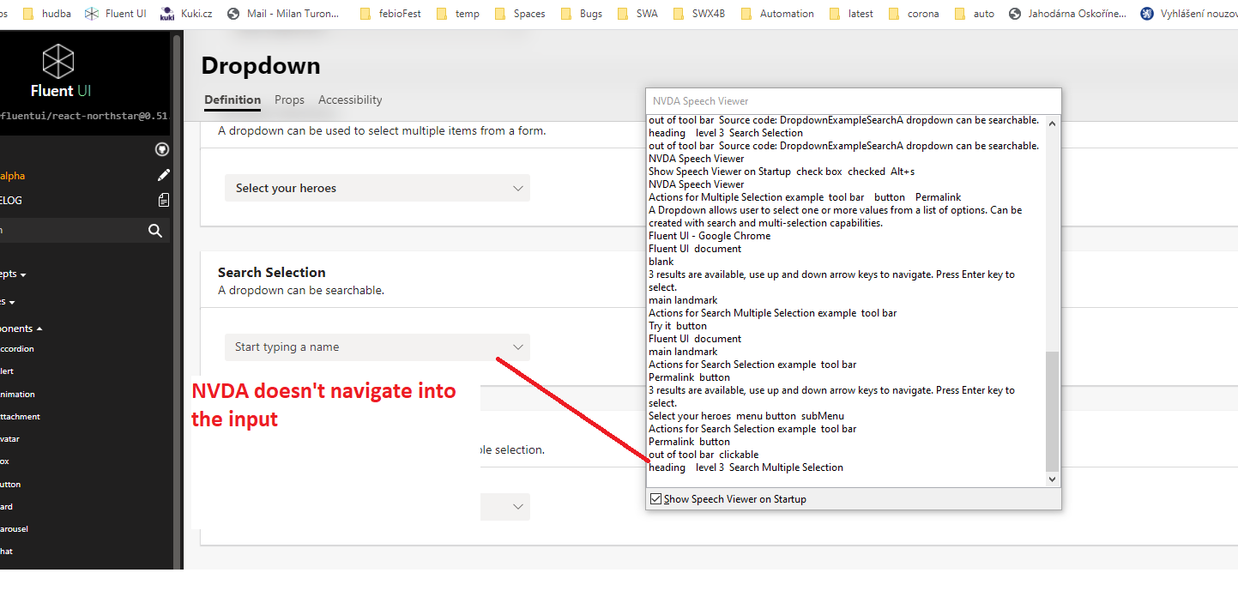
Task: Uncheck Show Speech Viewer on Startup
Action: pyautogui.click(x=656, y=498)
